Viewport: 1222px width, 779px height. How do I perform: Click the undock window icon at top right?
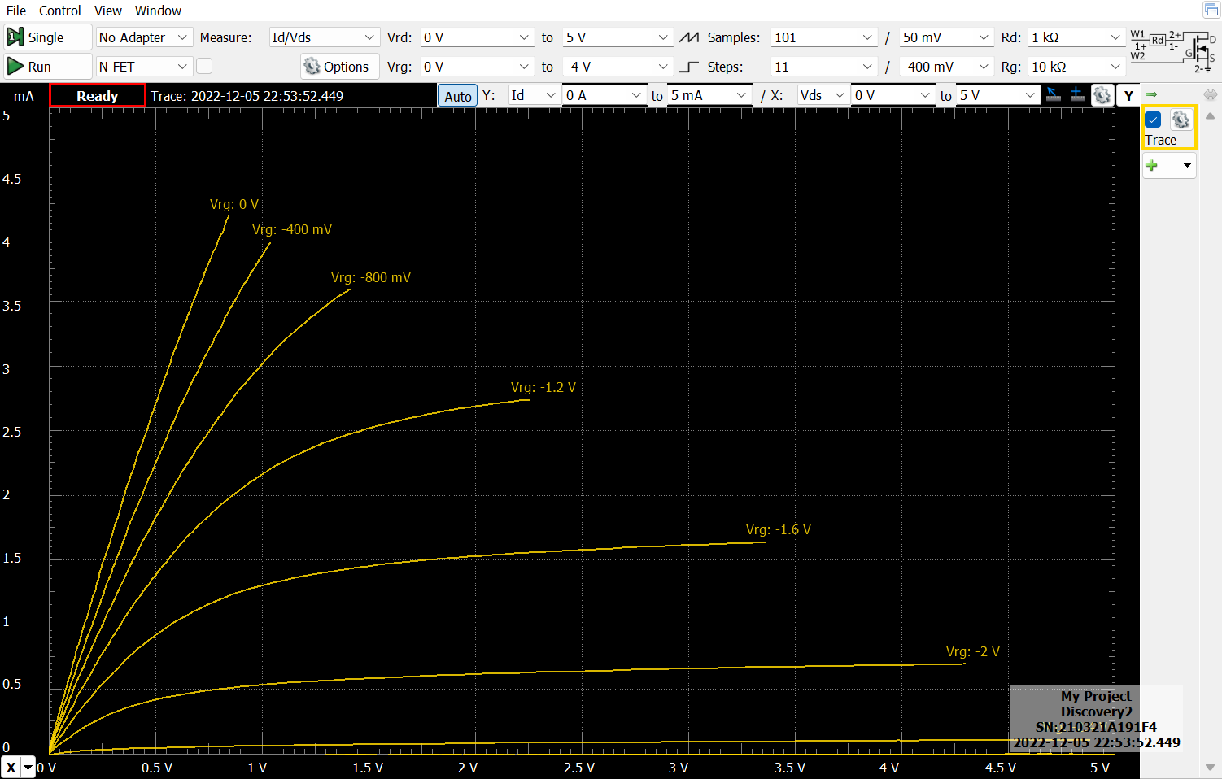coord(1211,10)
